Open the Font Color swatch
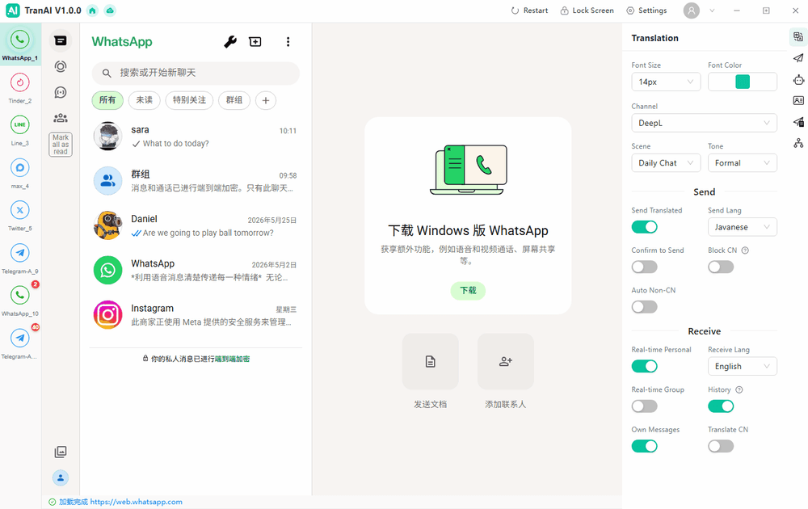 coord(742,82)
